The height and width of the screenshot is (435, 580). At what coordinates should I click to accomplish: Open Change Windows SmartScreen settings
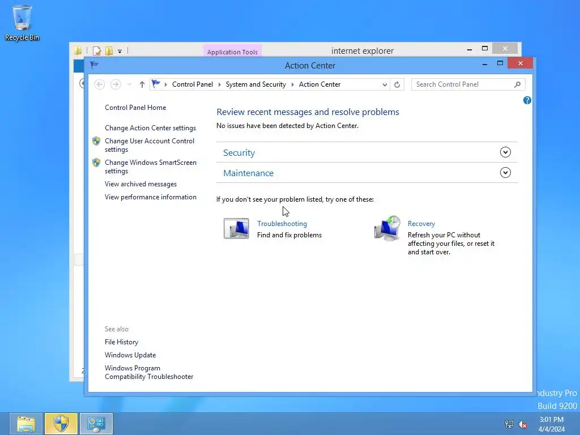[x=151, y=167]
